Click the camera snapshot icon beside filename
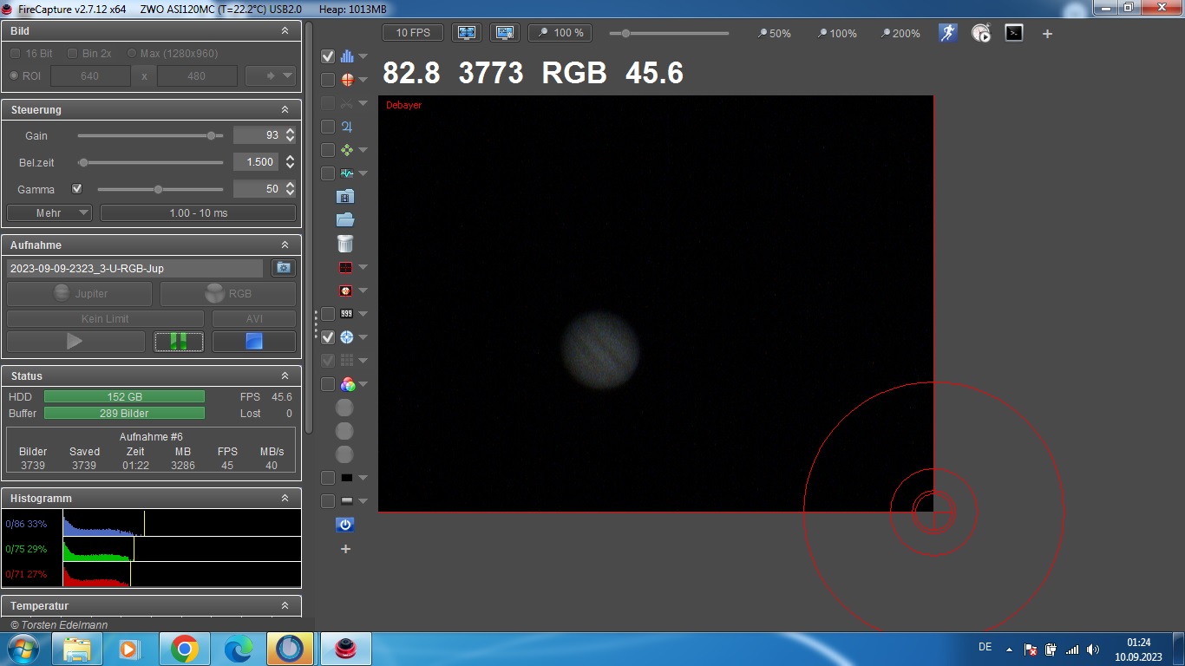 point(283,268)
